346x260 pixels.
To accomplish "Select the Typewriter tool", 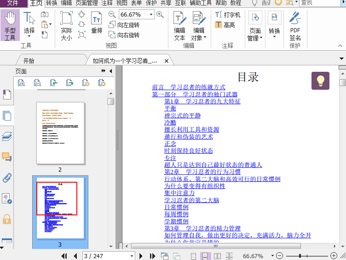I will pyautogui.click(x=227, y=15).
